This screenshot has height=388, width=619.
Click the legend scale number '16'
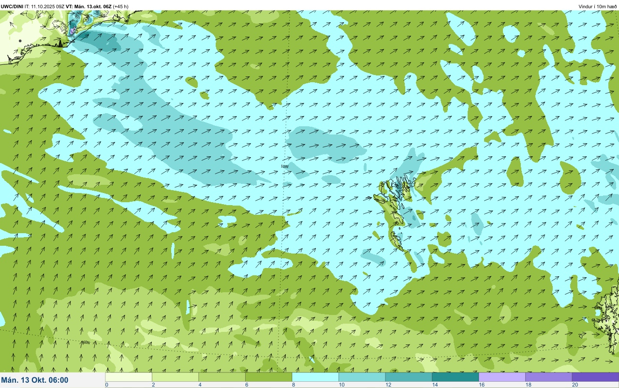(x=481, y=385)
